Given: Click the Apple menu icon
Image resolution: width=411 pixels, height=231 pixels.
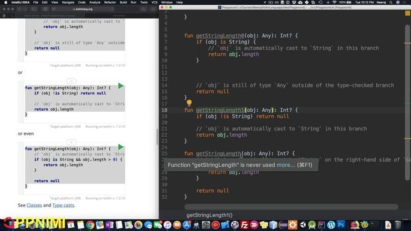Looking at the screenshot, I should [x=6, y=3].
